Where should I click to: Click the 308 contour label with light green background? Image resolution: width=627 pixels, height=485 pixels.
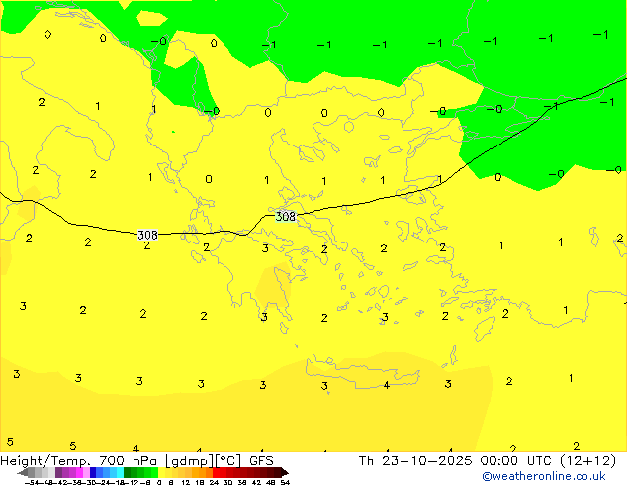pos(286,217)
